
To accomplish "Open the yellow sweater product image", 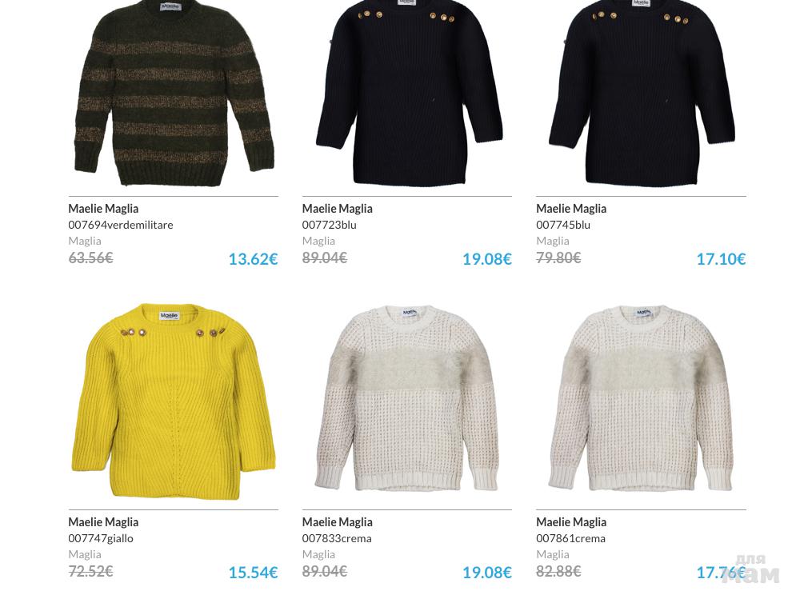I will click(x=174, y=401).
